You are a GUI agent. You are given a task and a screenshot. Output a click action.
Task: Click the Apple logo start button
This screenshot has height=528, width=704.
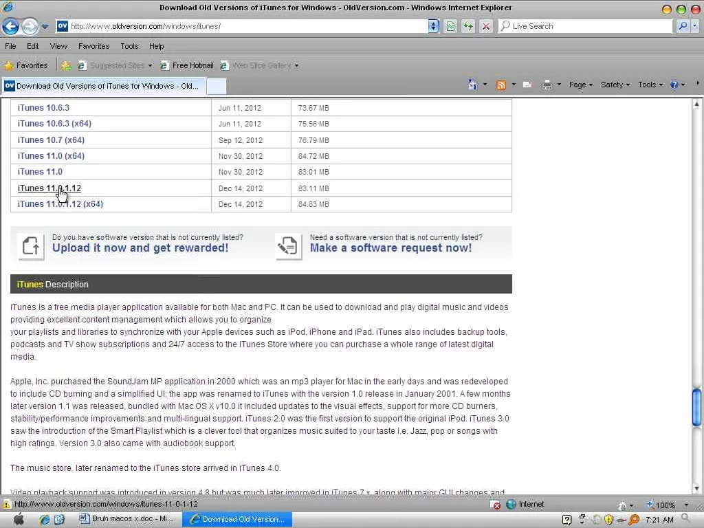pyautogui.click(x=19, y=519)
